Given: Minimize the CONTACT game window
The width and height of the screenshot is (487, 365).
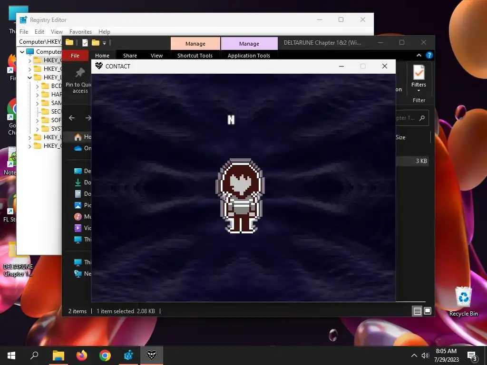Looking at the screenshot, I should coord(341,66).
